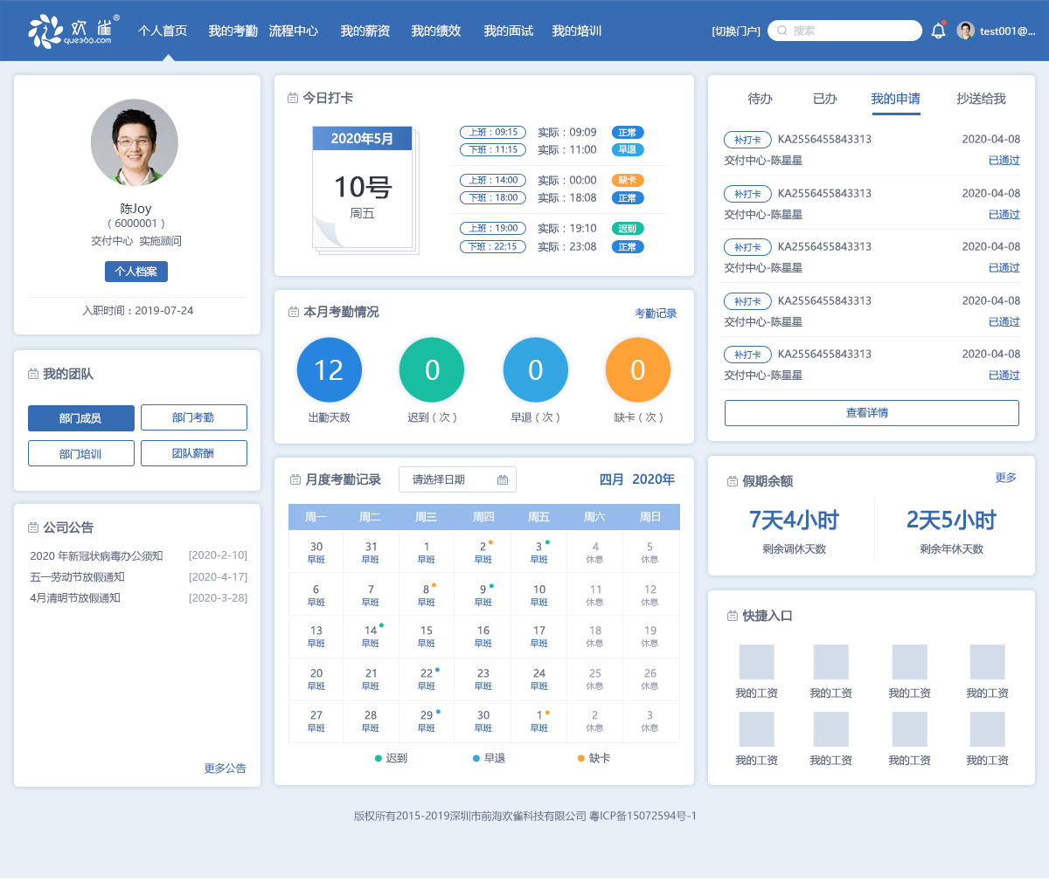Viewport: 1049px width, 882px height.
Task: Click the notification bell icon
Action: coord(938,31)
